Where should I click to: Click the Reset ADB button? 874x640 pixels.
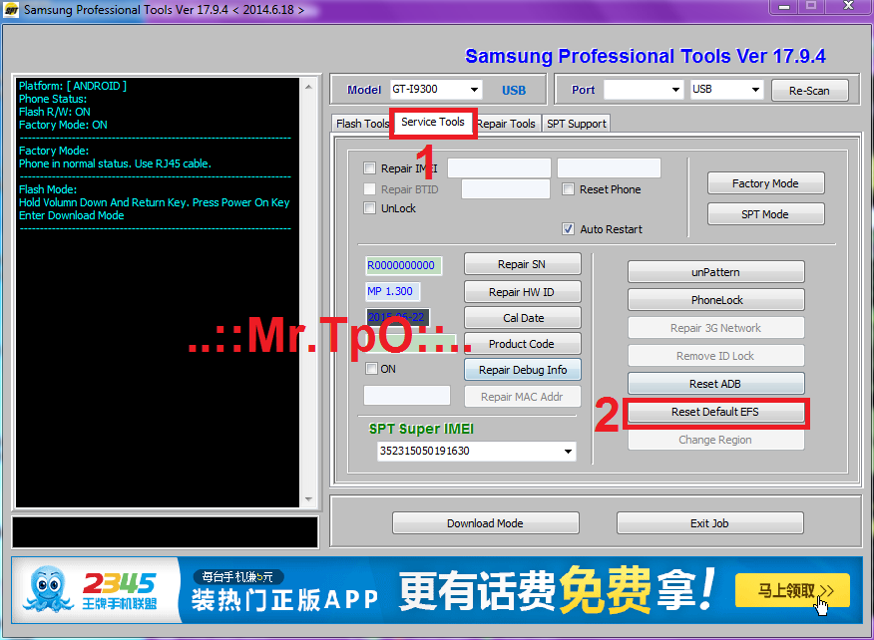[x=715, y=383]
